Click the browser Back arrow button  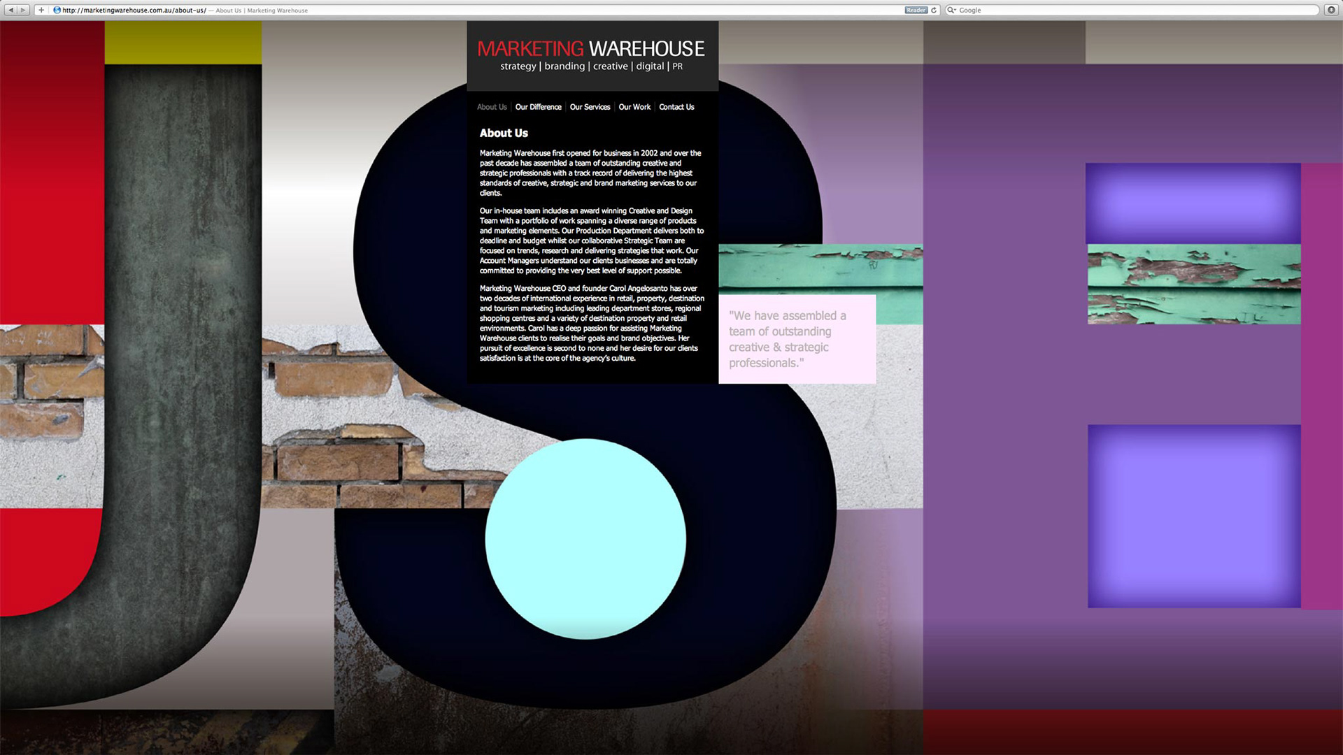pyautogui.click(x=10, y=10)
